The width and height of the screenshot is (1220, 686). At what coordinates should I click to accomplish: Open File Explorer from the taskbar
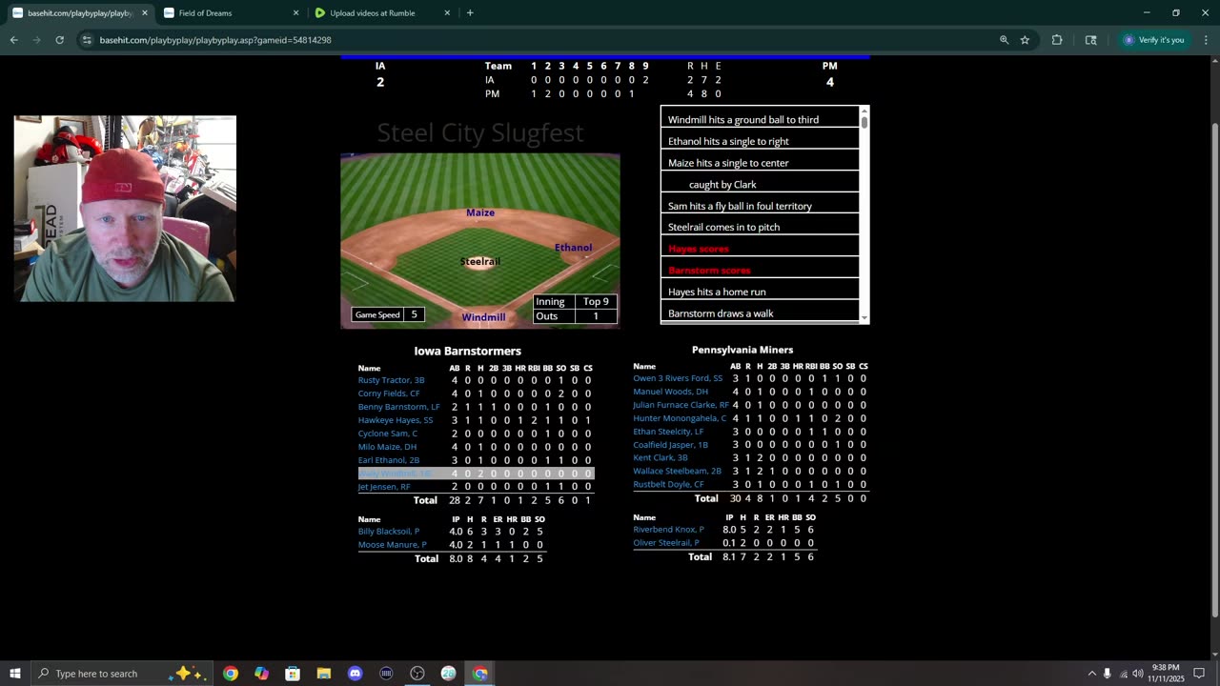324,674
